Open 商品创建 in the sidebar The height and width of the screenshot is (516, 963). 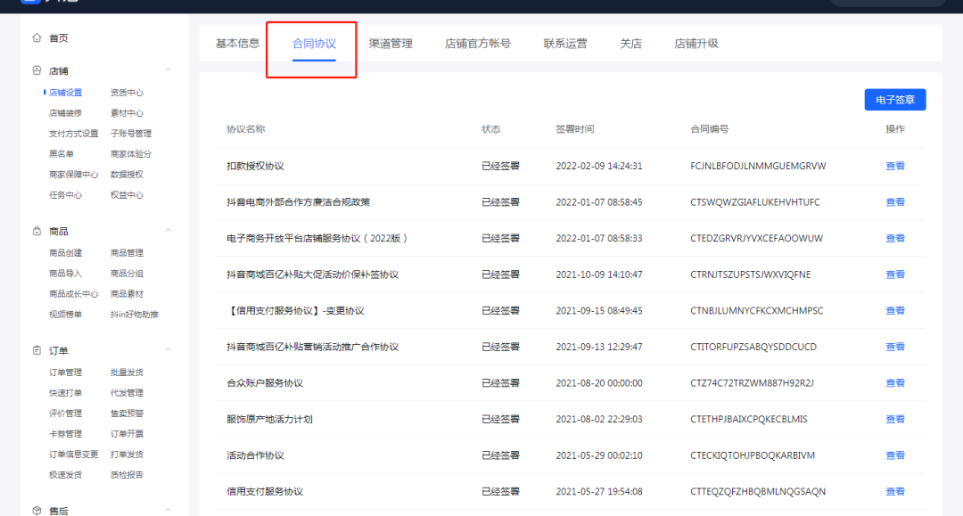tap(65, 253)
